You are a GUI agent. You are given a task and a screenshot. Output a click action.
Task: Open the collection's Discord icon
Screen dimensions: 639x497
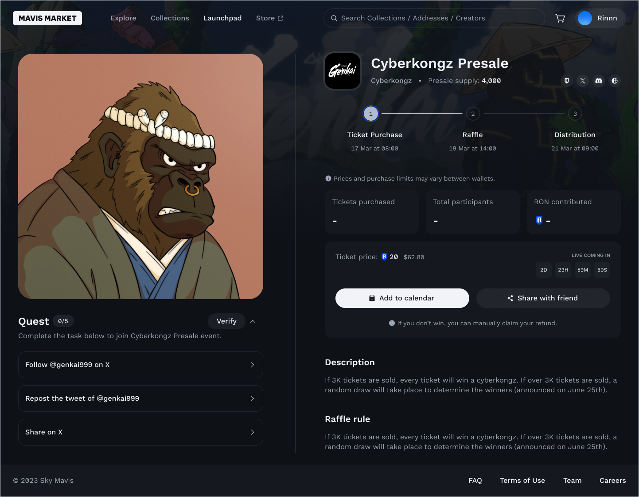(599, 81)
